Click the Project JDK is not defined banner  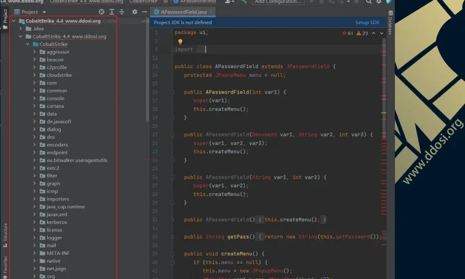coord(268,22)
